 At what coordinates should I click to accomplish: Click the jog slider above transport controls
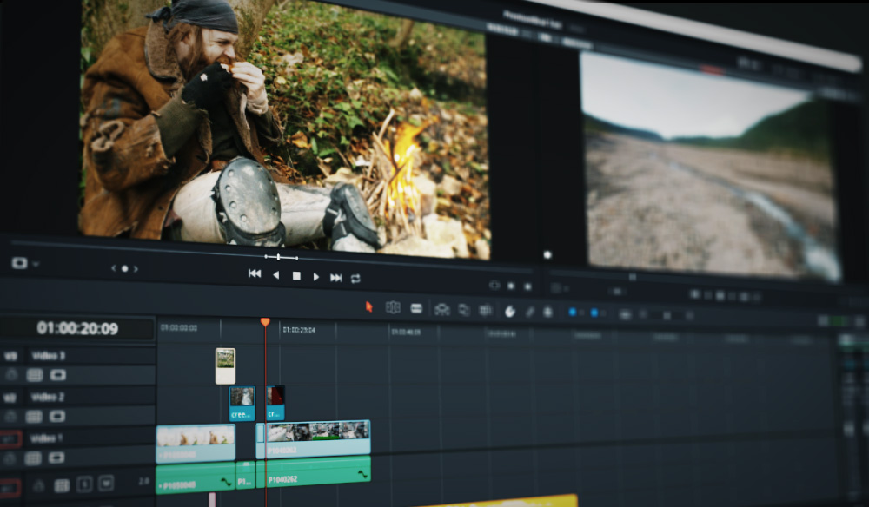(280, 257)
